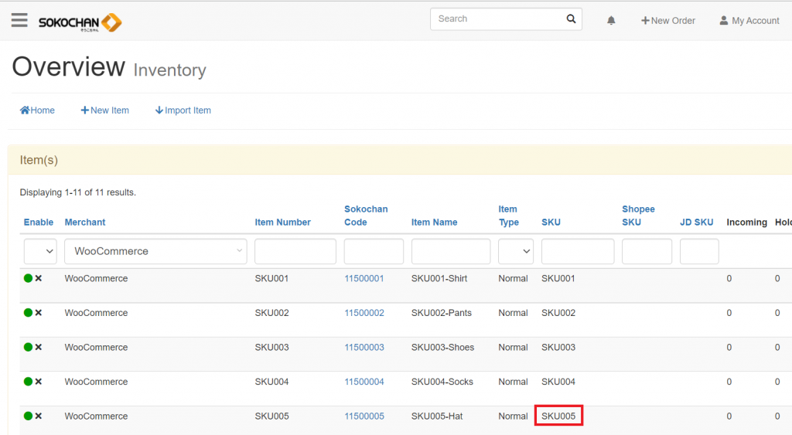Sort by Item Number column
Viewport: 792px width, 435px height.
283,222
